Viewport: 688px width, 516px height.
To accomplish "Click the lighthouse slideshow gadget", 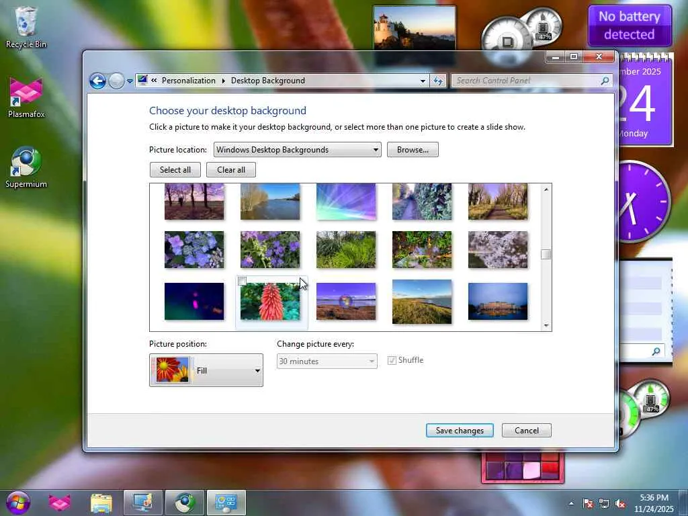I will coord(414,28).
